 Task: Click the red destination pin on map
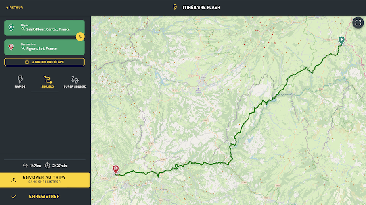pyautogui.click(x=115, y=169)
